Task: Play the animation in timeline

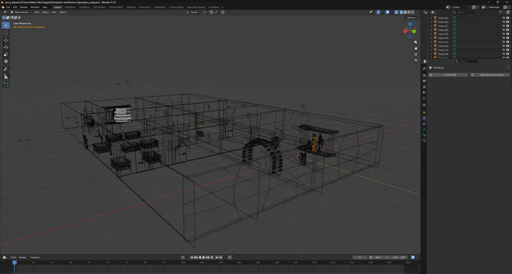Action: 203,258
